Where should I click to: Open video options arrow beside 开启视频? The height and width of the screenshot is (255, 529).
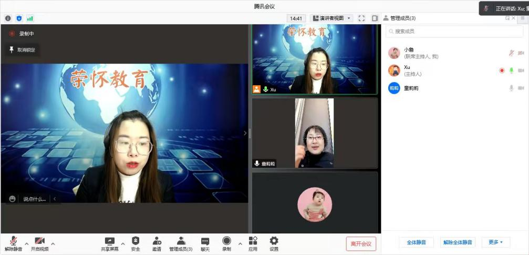pyautogui.click(x=53, y=243)
